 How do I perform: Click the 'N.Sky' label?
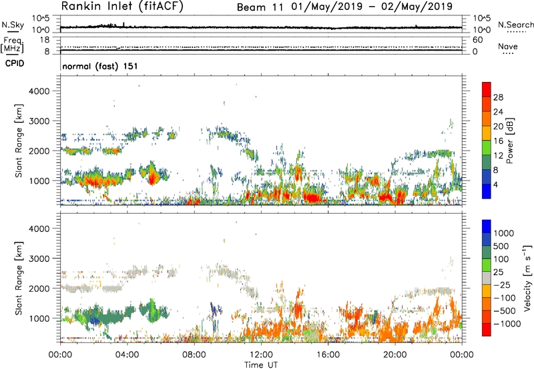(x=13, y=25)
